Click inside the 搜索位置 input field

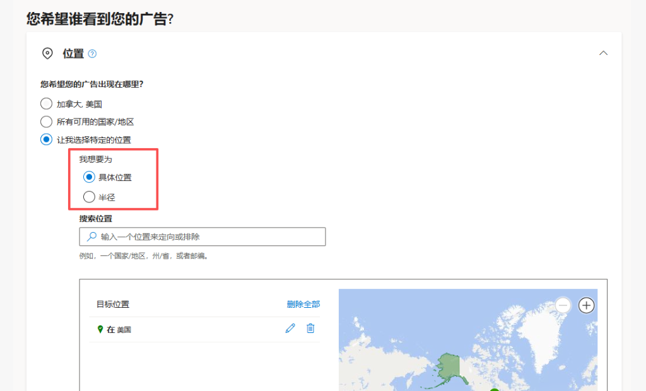point(202,236)
